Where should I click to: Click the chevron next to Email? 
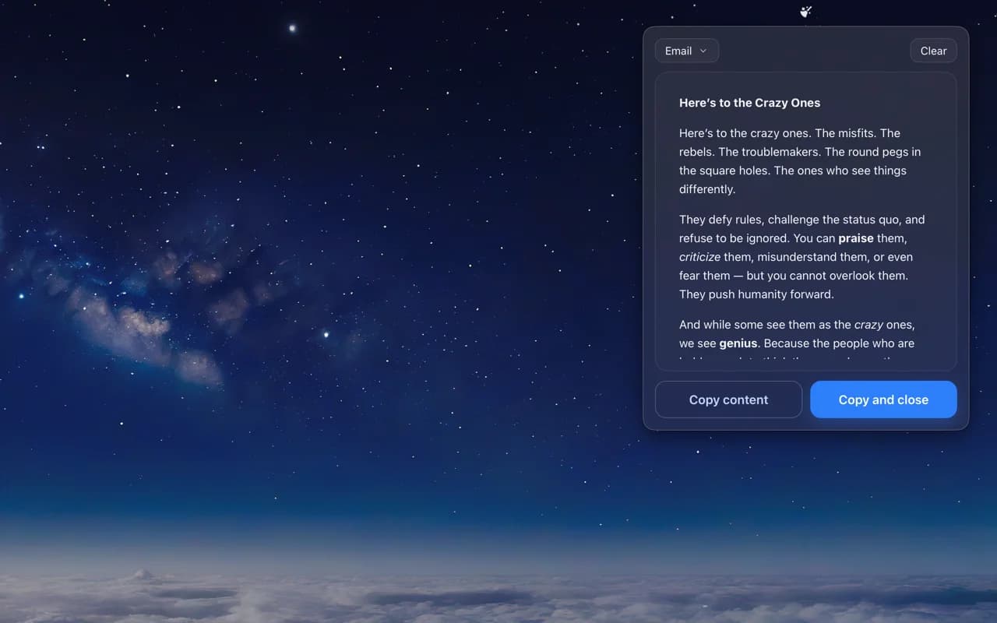[x=703, y=51]
